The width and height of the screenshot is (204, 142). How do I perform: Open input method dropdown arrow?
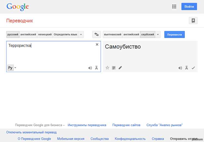(x=15, y=68)
